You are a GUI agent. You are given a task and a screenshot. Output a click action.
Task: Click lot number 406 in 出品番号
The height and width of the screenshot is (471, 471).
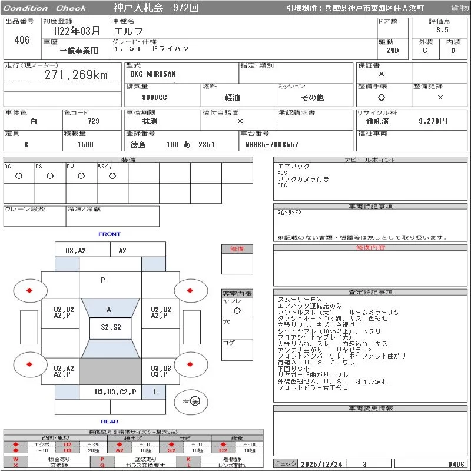click(22, 39)
